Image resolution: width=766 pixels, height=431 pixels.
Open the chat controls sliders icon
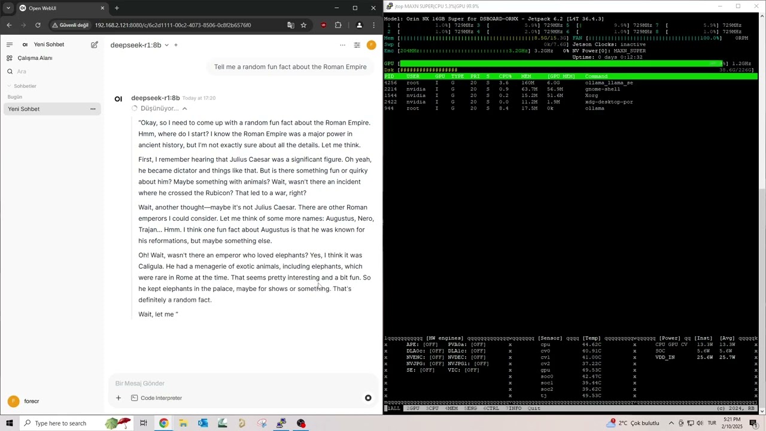click(357, 45)
